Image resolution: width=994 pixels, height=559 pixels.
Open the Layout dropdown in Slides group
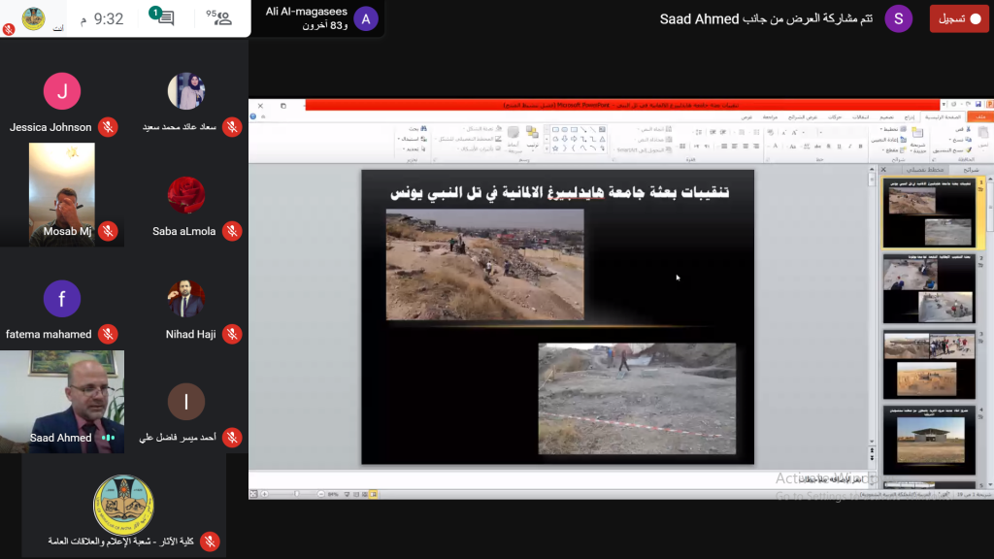pyautogui.click(x=891, y=129)
